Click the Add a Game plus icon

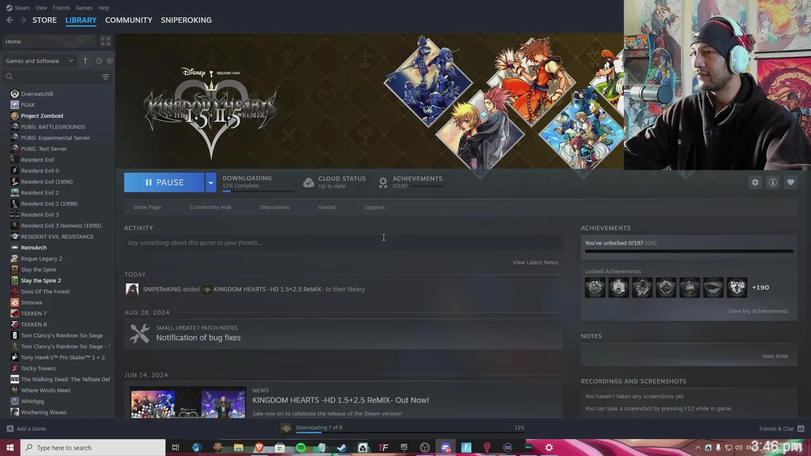[x=10, y=429]
